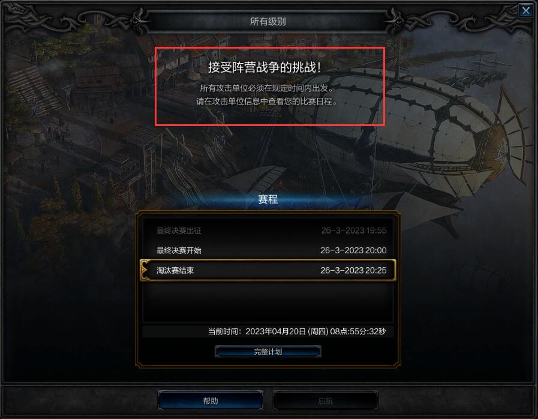Click the date 26-3-2023 19:55

pos(353,231)
